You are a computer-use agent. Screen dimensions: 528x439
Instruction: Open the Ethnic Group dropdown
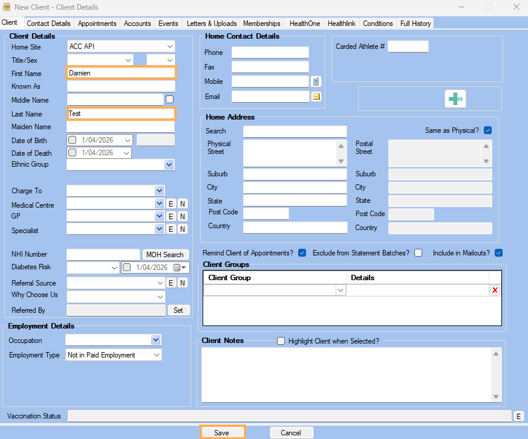click(169, 165)
